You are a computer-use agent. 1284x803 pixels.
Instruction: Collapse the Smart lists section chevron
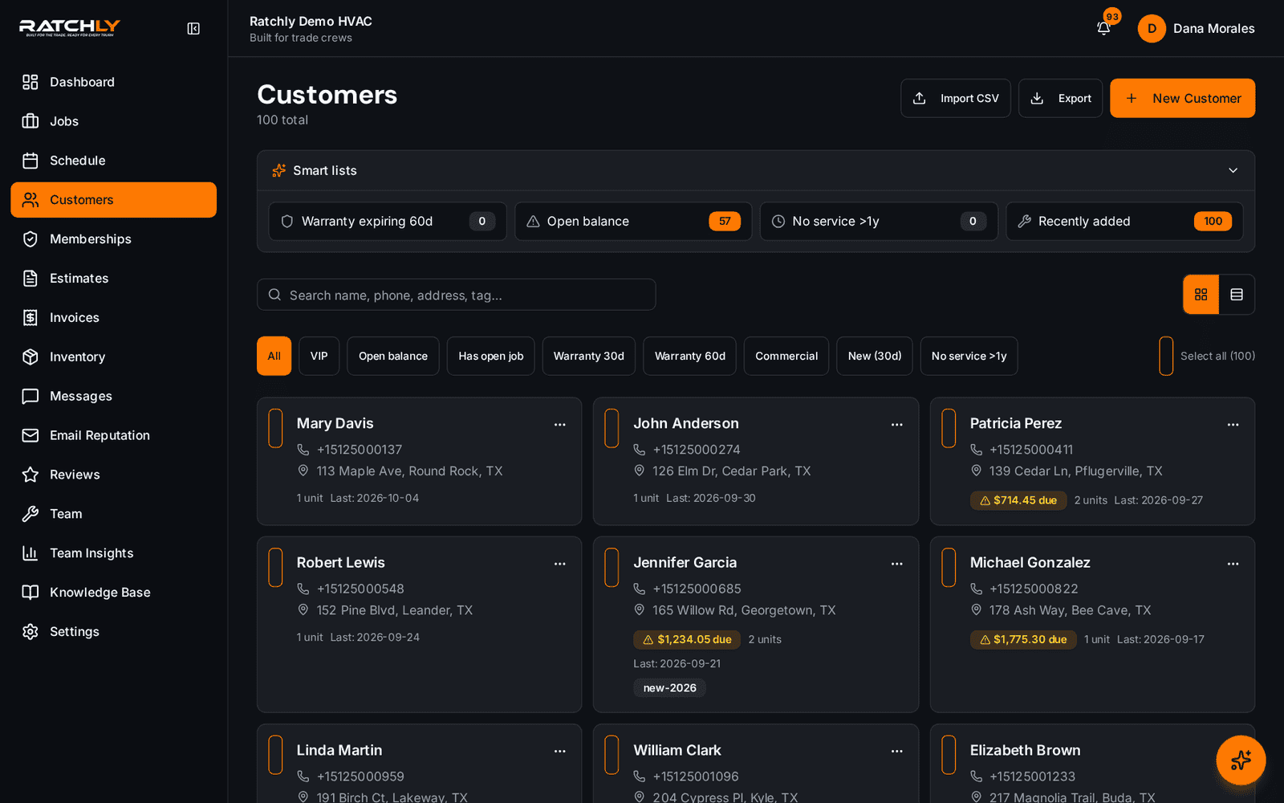point(1233,170)
